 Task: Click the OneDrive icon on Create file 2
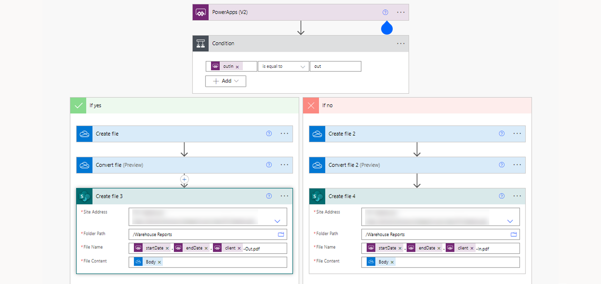pyautogui.click(x=317, y=134)
